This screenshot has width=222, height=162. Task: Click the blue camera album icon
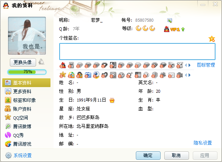pyautogui.click(x=88, y=75)
